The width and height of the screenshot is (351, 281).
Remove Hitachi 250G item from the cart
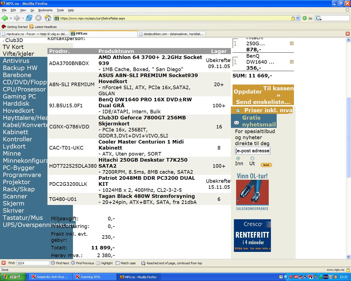click(x=292, y=43)
